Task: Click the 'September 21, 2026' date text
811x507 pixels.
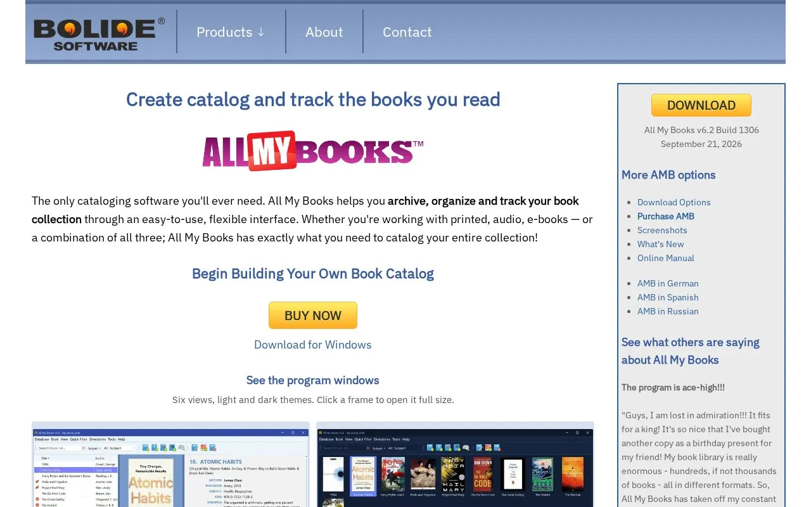Action: click(701, 144)
